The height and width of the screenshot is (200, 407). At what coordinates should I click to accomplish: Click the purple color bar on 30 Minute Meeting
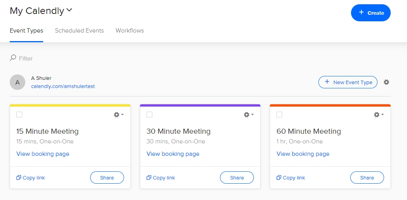(x=200, y=105)
